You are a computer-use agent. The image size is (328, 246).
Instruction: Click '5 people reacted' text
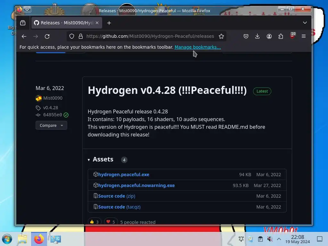138,222
